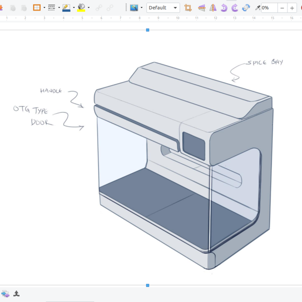Apply the yellow area fill color
Image resolution: width=302 pixels, height=302 pixels.
tap(81, 8)
